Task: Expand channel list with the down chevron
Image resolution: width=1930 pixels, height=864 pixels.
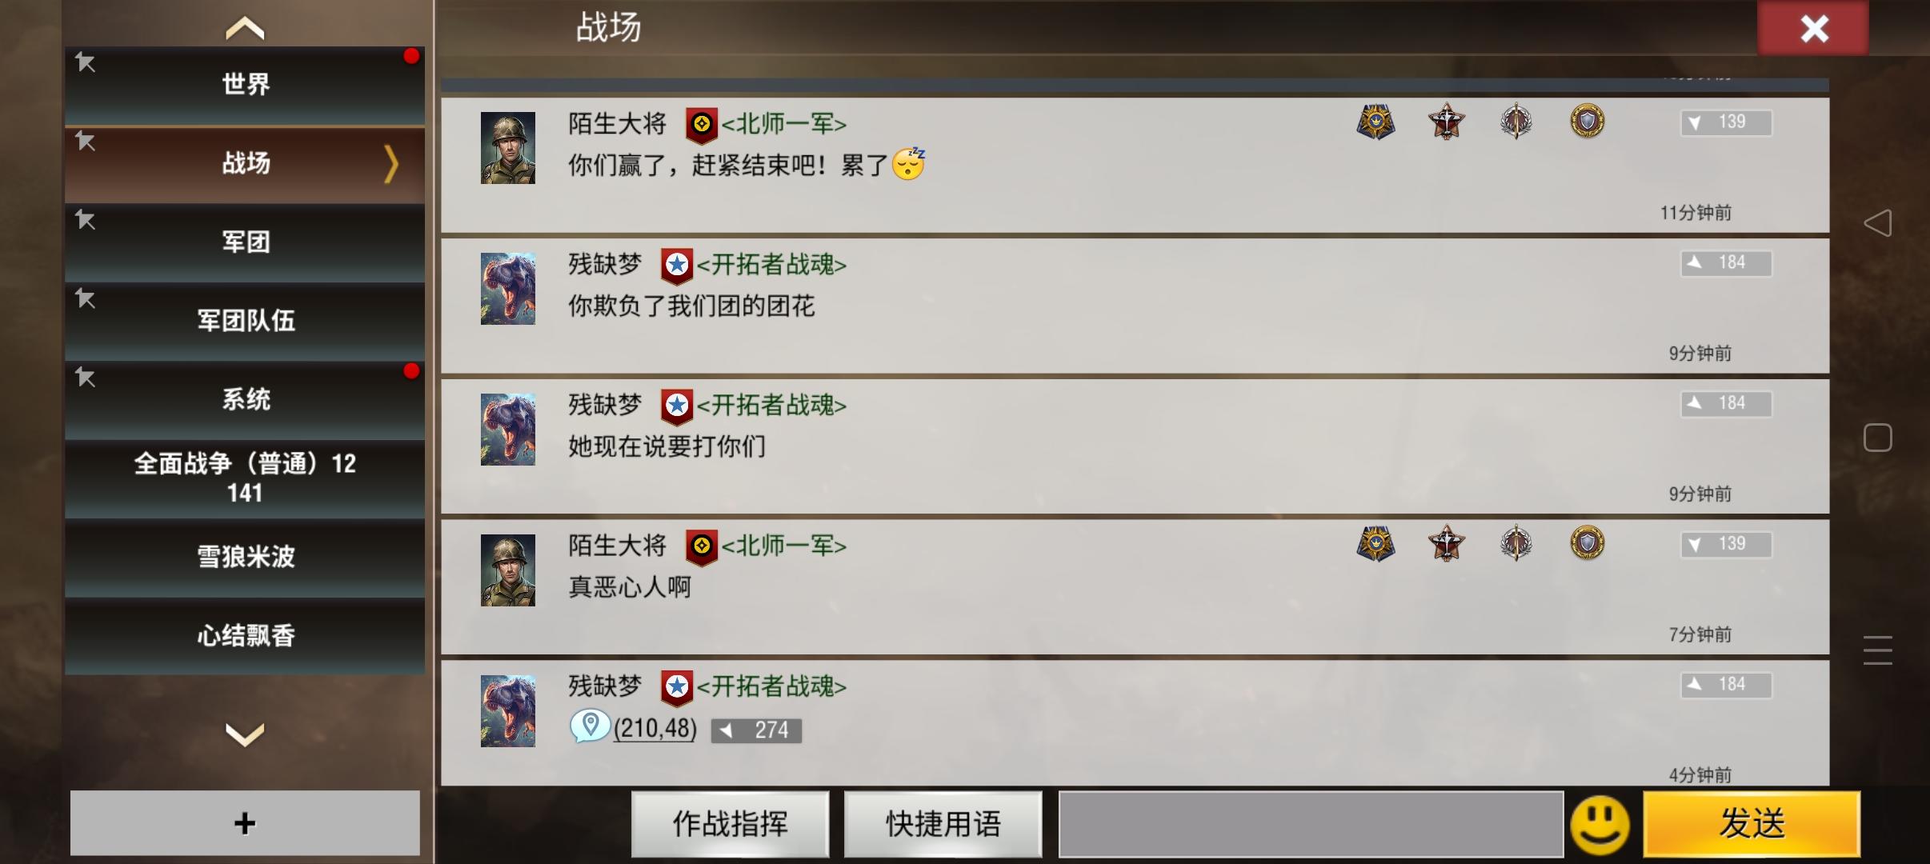Action: click(245, 734)
